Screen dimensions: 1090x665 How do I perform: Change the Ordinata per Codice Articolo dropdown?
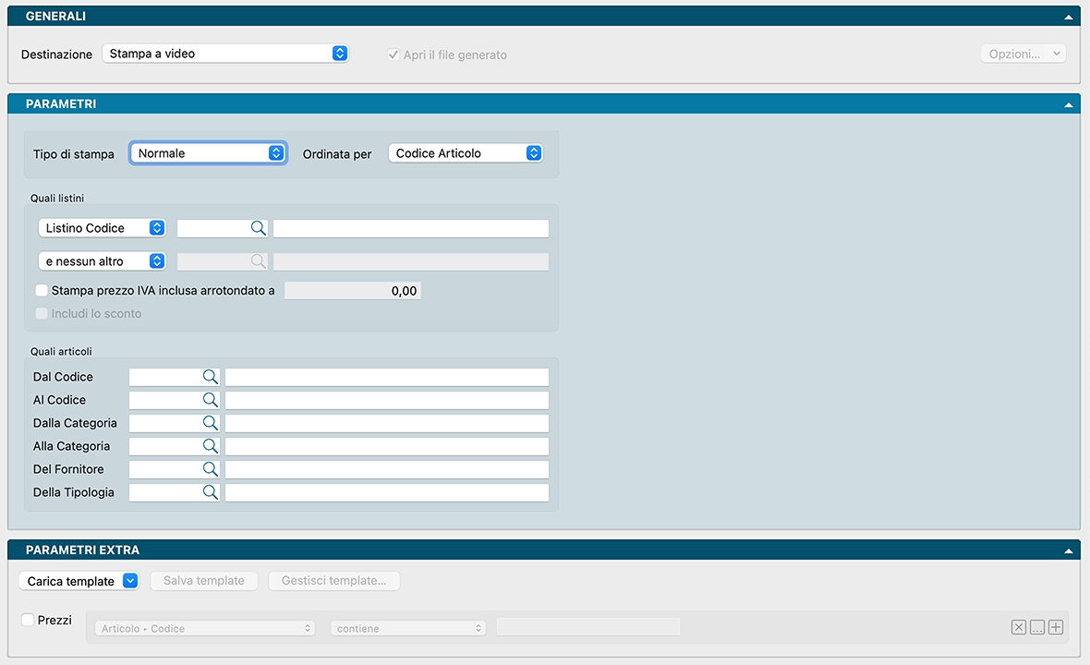click(x=466, y=153)
